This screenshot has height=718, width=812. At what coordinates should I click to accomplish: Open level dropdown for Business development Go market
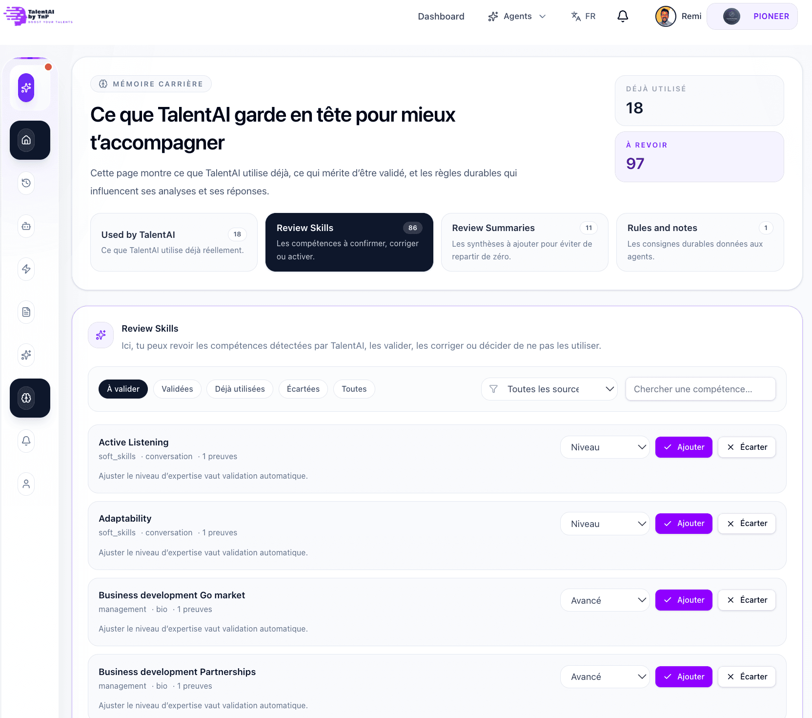[605, 600]
